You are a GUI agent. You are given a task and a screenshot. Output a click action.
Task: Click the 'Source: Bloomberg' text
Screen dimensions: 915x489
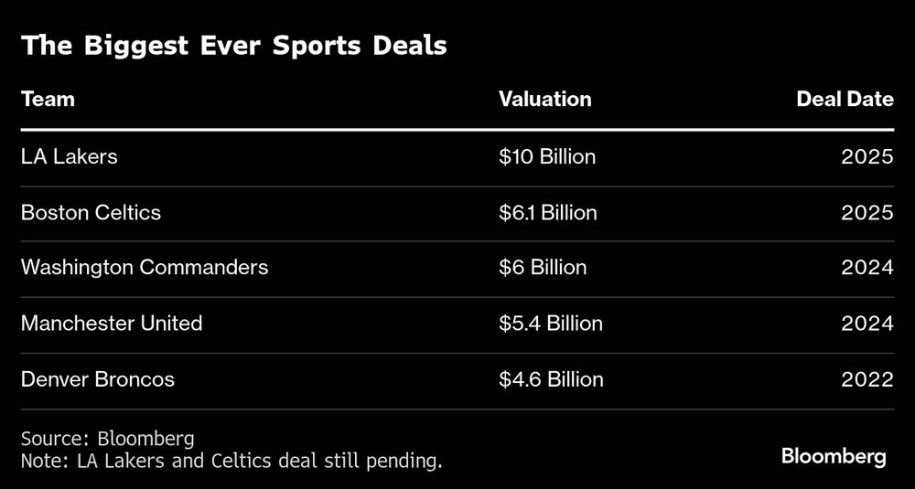tap(108, 438)
